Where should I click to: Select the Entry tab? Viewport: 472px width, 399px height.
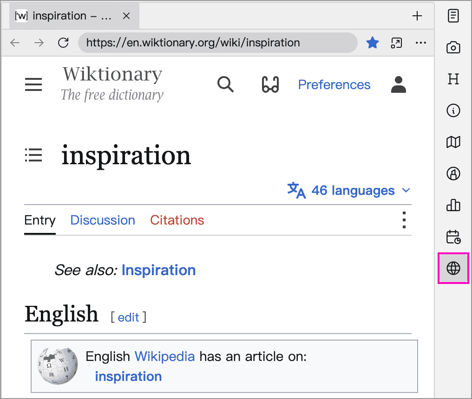(x=40, y=220)
